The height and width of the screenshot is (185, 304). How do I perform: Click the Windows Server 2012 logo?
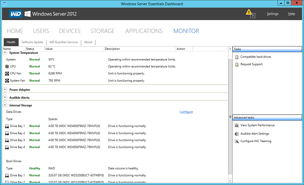[51, 14]
